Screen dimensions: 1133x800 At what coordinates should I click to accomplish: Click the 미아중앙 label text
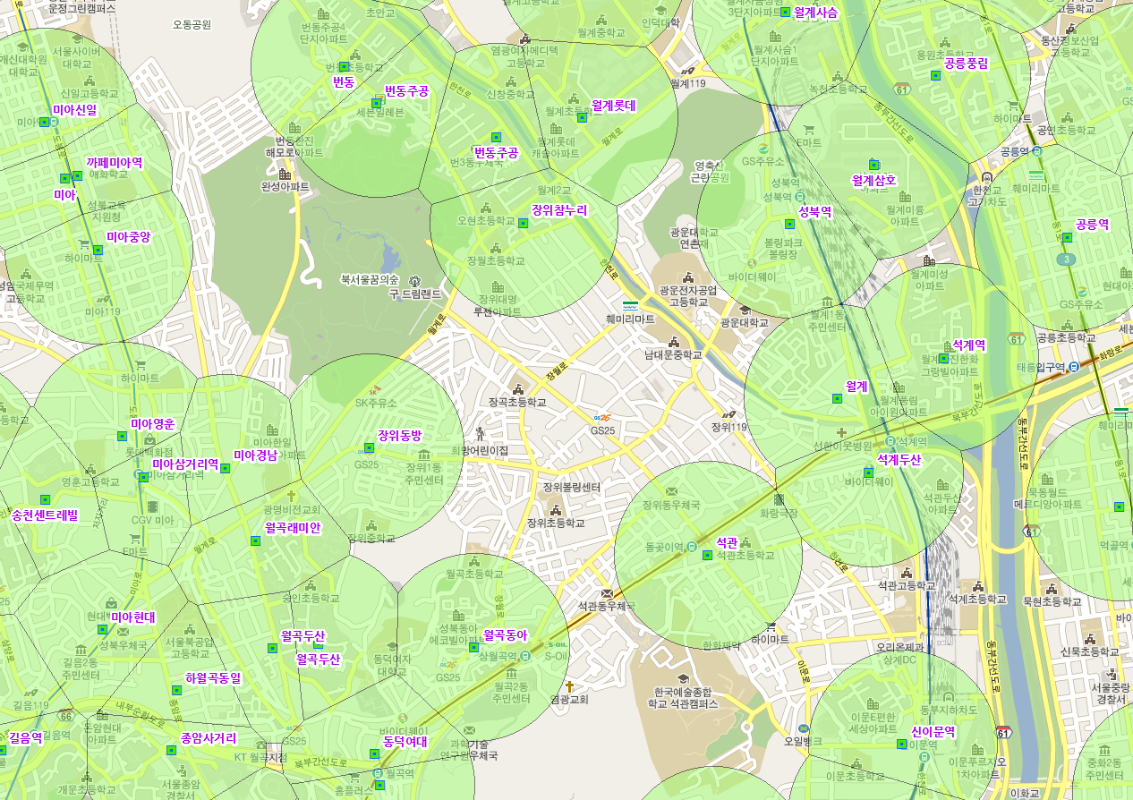coord(128,237)
